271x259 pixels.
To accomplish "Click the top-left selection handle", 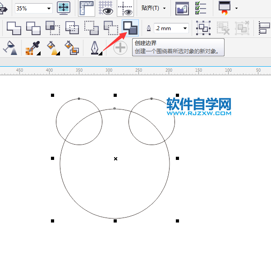I will click(x=53, y=95).
